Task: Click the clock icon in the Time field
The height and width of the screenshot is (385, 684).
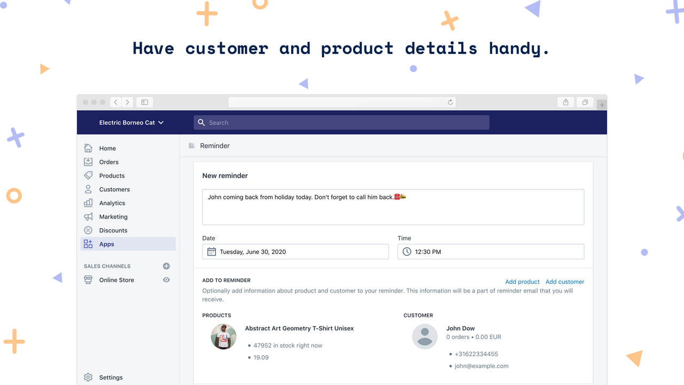Action: pyautogui.click(x=407, y=251)
